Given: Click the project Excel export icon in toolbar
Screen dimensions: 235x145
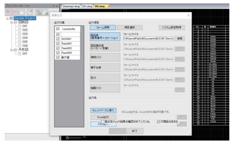Looking at the screenshot, I should [38, 12].
